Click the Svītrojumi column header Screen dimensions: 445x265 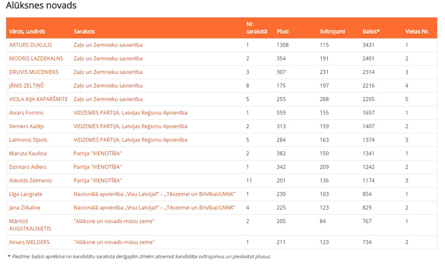pyautogui.click(x=333, y=31)
